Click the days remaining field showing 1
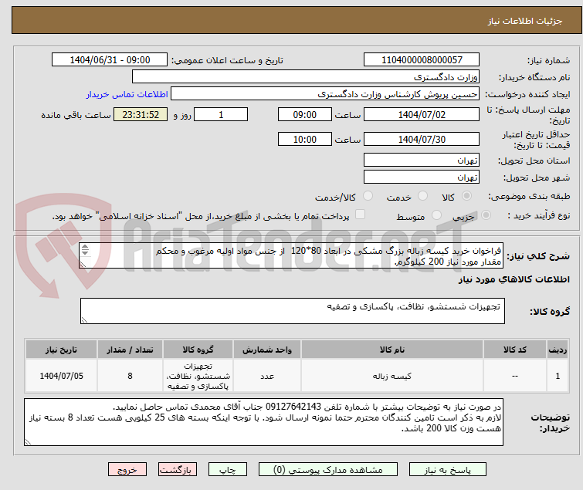The image size is (583, 490). click(221, 114)
